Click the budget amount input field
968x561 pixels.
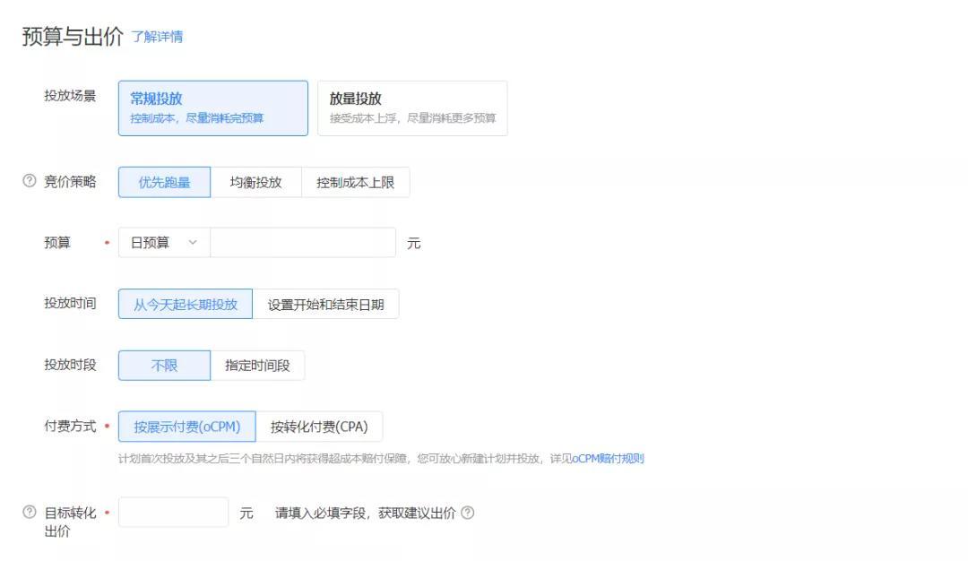[303, 243]
